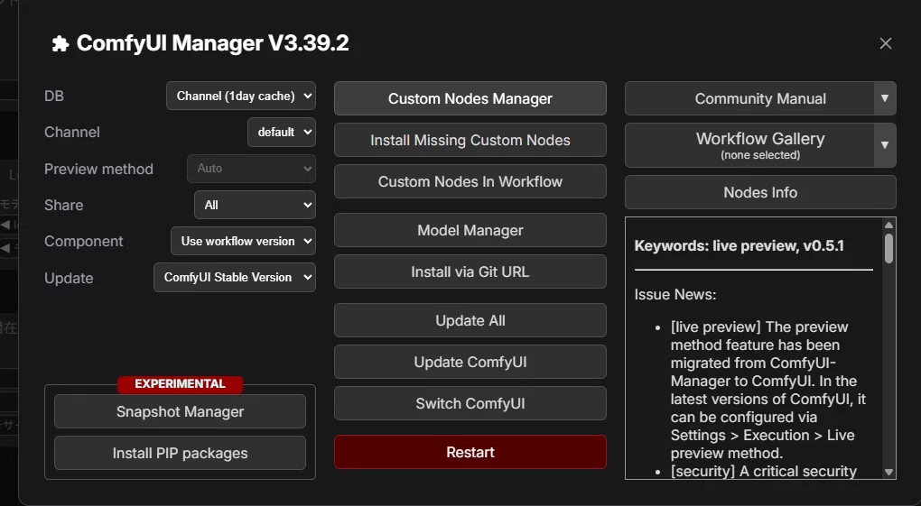Screen dimensions: 921x506
Task: Click Install via Git URL
Action: coord(470,271)
